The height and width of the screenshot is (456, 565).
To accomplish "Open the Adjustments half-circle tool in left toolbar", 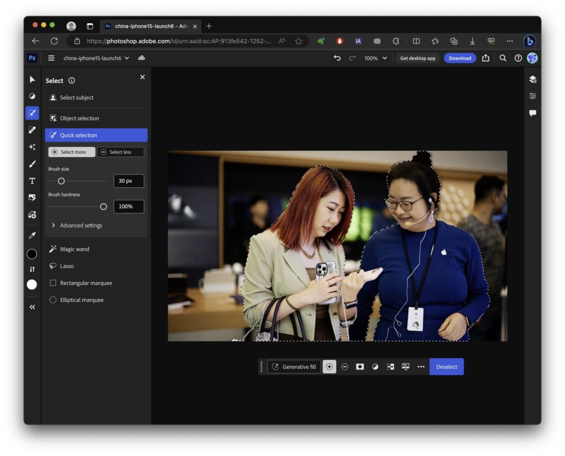I will [32, 96].
